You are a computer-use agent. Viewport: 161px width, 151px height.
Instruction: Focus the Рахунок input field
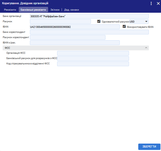[x=60, y=21]
